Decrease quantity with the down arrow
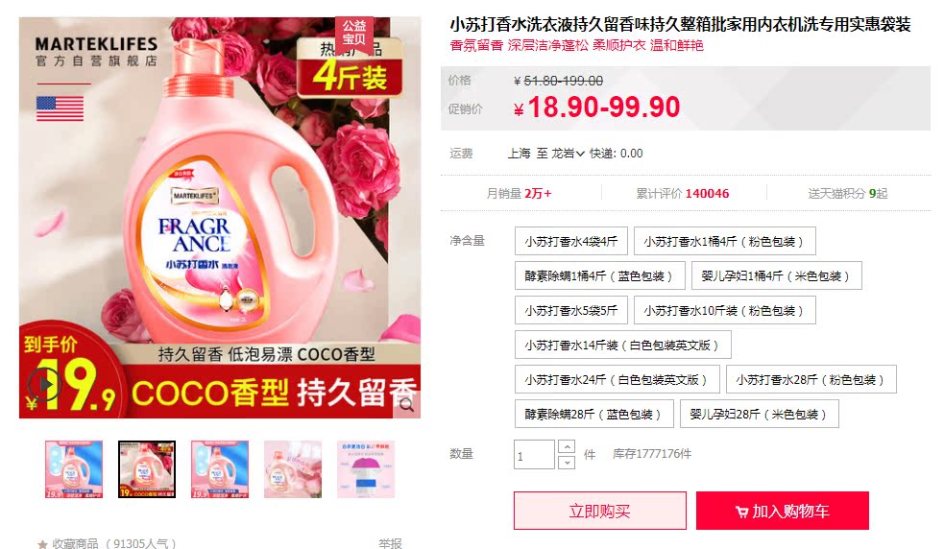 [567, 463]
